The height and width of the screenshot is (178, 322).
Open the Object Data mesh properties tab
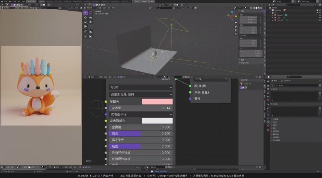[x=268, y=122]
